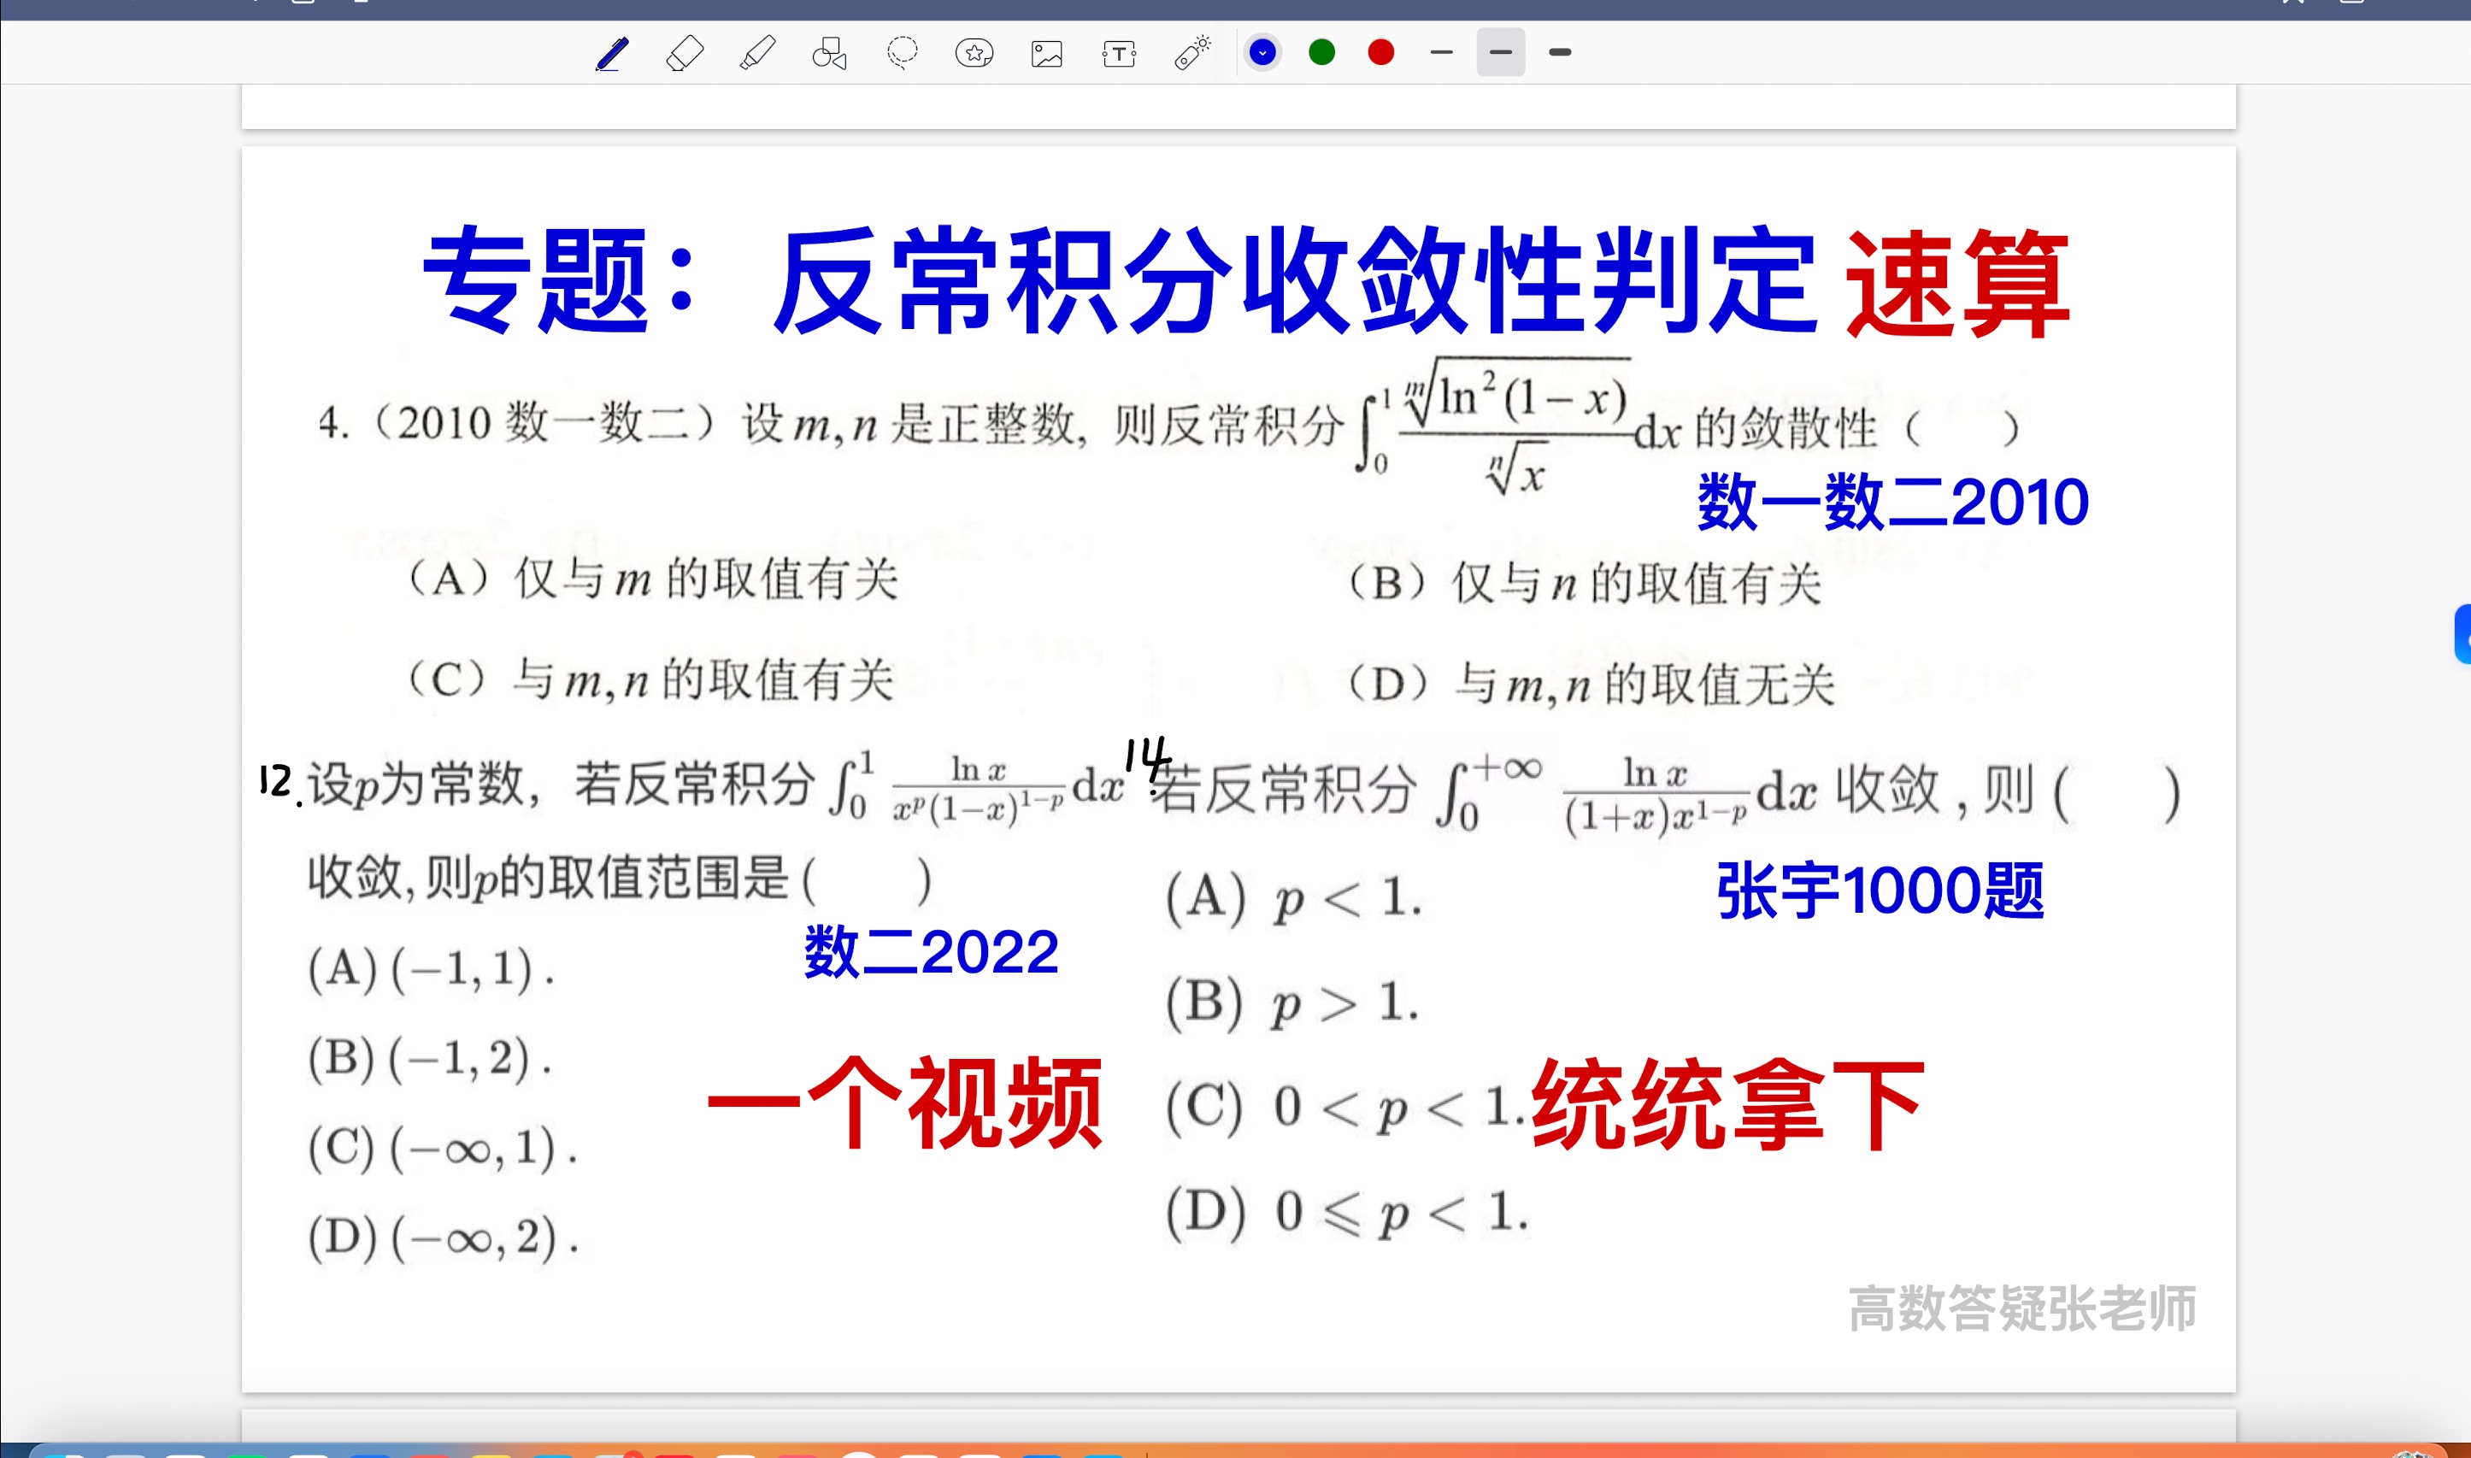Click option (A) 仅与m的取值有关

pyautogui.click(x=652, y=578)
